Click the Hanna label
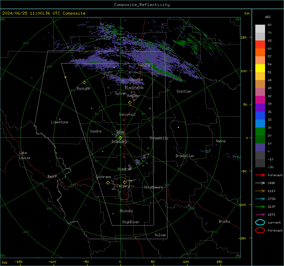This screenshot has height=266, width=284. 221,141
